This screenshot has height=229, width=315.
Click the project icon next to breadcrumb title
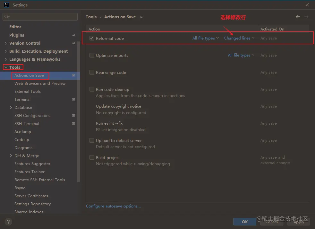click(x=142, y=17)
